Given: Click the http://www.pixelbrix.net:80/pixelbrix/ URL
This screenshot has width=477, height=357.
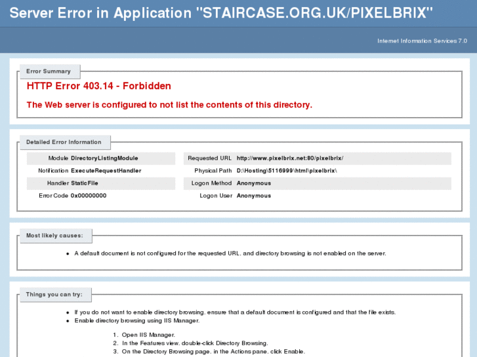Looking at the screenshot, I should [290, 159].
